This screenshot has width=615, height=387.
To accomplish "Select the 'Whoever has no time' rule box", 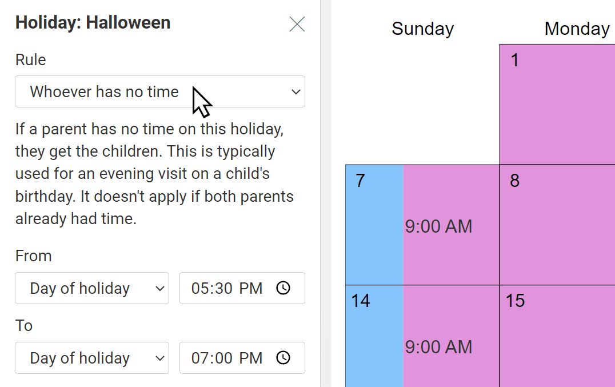I will point(160,92).
